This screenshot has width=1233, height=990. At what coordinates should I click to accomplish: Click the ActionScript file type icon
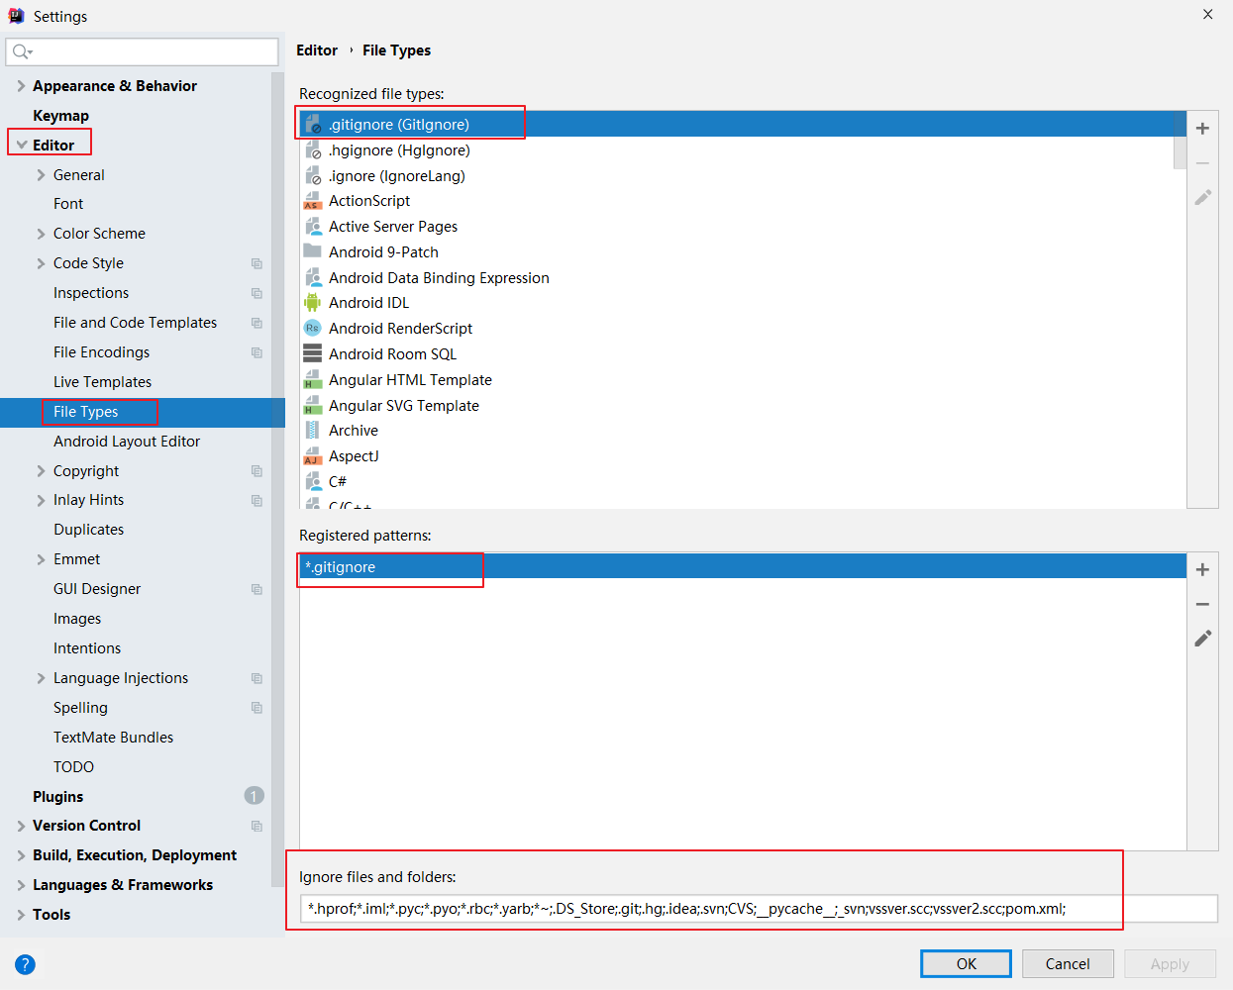[312, 201]
